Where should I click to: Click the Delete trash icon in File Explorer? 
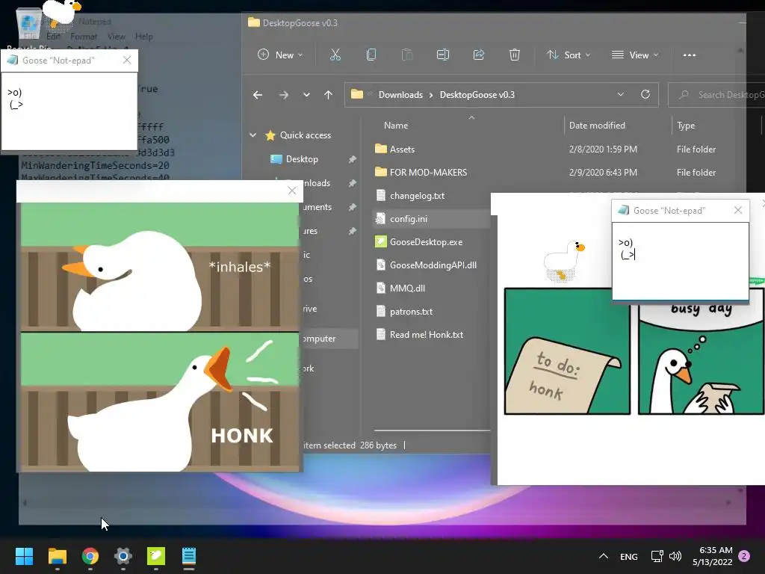tap(514, 55)
